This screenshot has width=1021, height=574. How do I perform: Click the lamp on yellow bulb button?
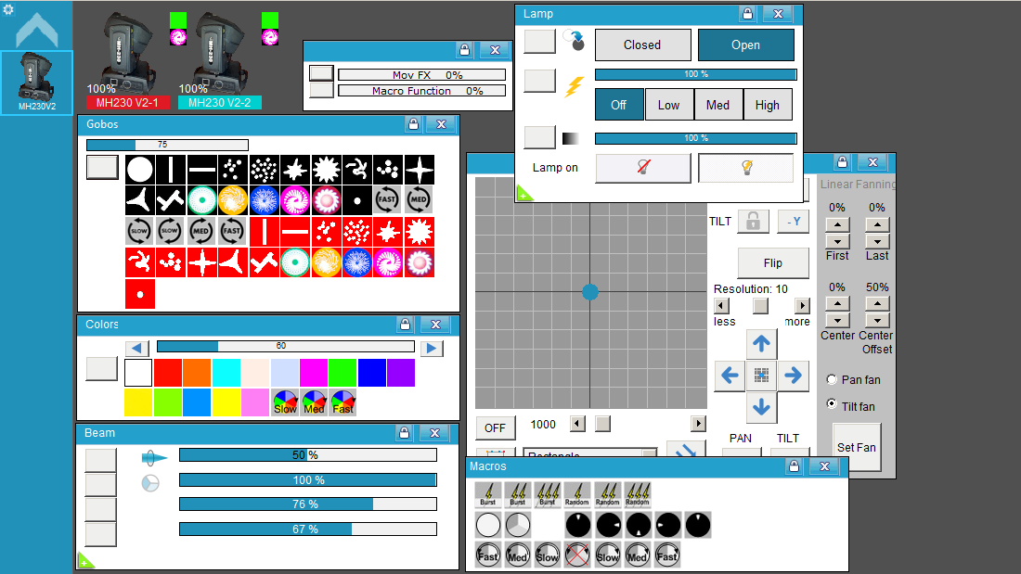[x=746, y=168]
